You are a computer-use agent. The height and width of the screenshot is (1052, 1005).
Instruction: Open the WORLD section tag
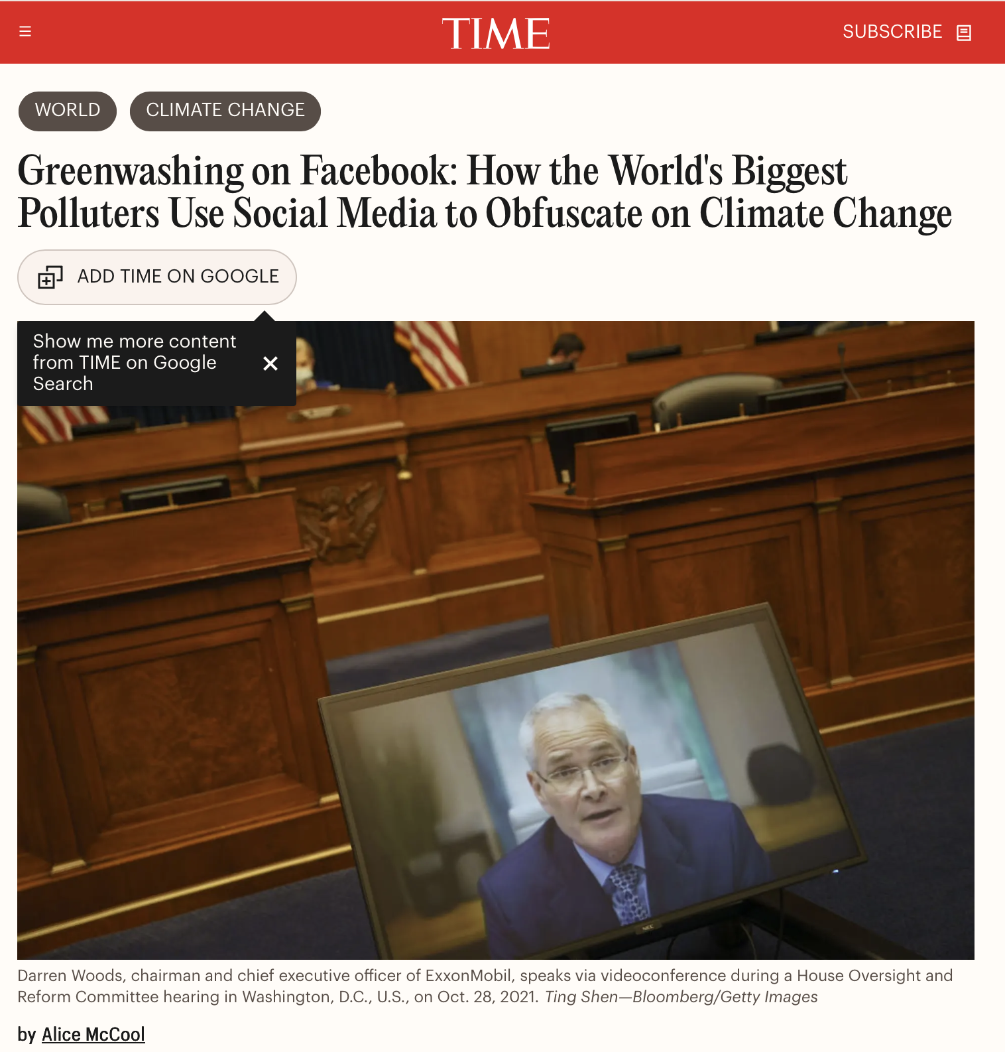point(68,111)
